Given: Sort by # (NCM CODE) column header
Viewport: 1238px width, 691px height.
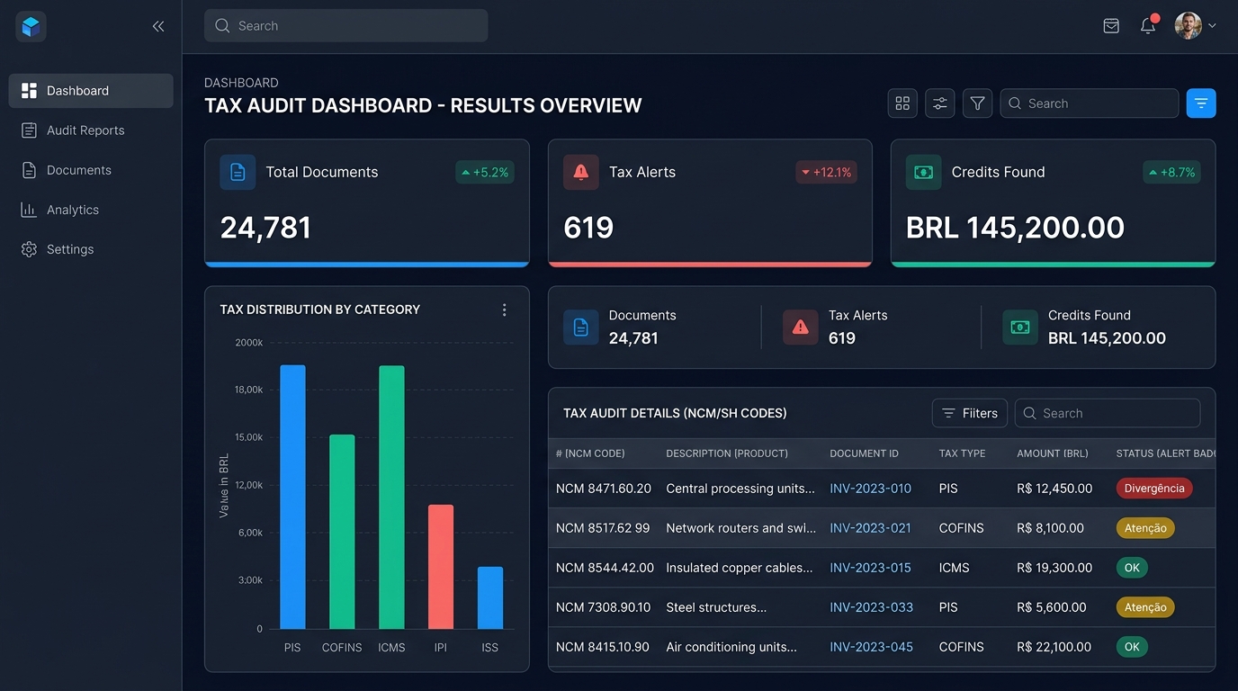Looking at the screenshot, I should 590,453.
